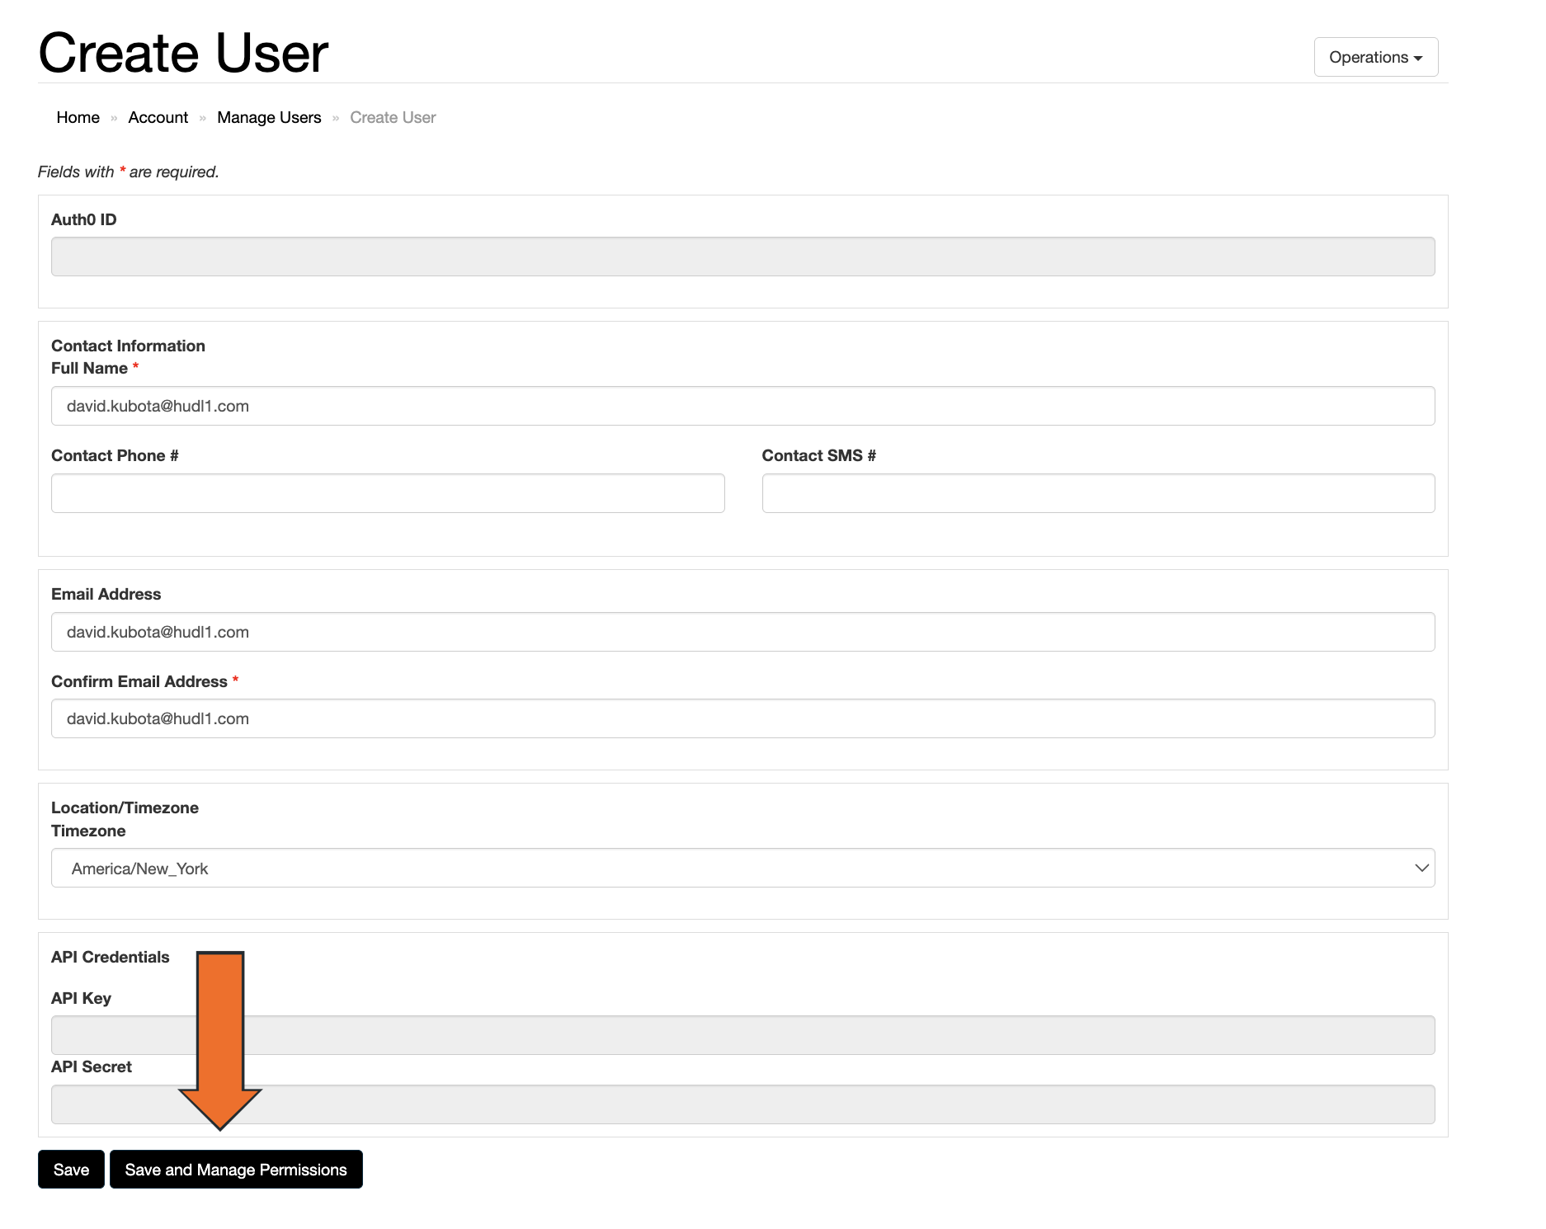Select the Contact Phone # field
This screenshot has width=1546, height=1229.
(x=388, y=492)
